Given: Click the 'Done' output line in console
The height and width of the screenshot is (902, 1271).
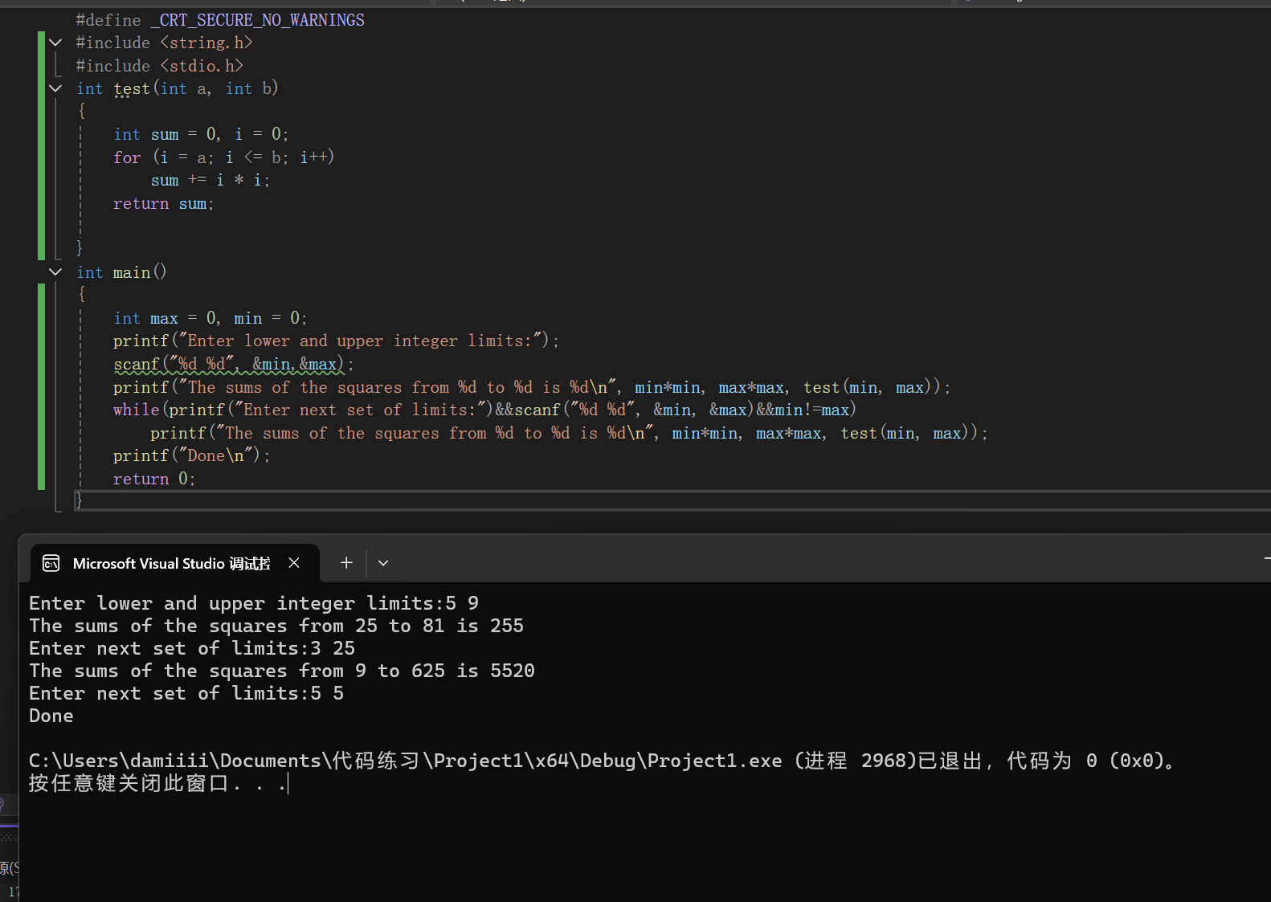Looking at the screenshot, I should pyautogui.click(x=51, y=716).
